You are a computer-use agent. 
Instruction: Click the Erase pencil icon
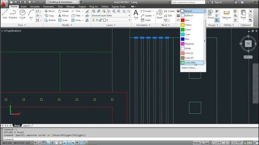click(87, 11)
